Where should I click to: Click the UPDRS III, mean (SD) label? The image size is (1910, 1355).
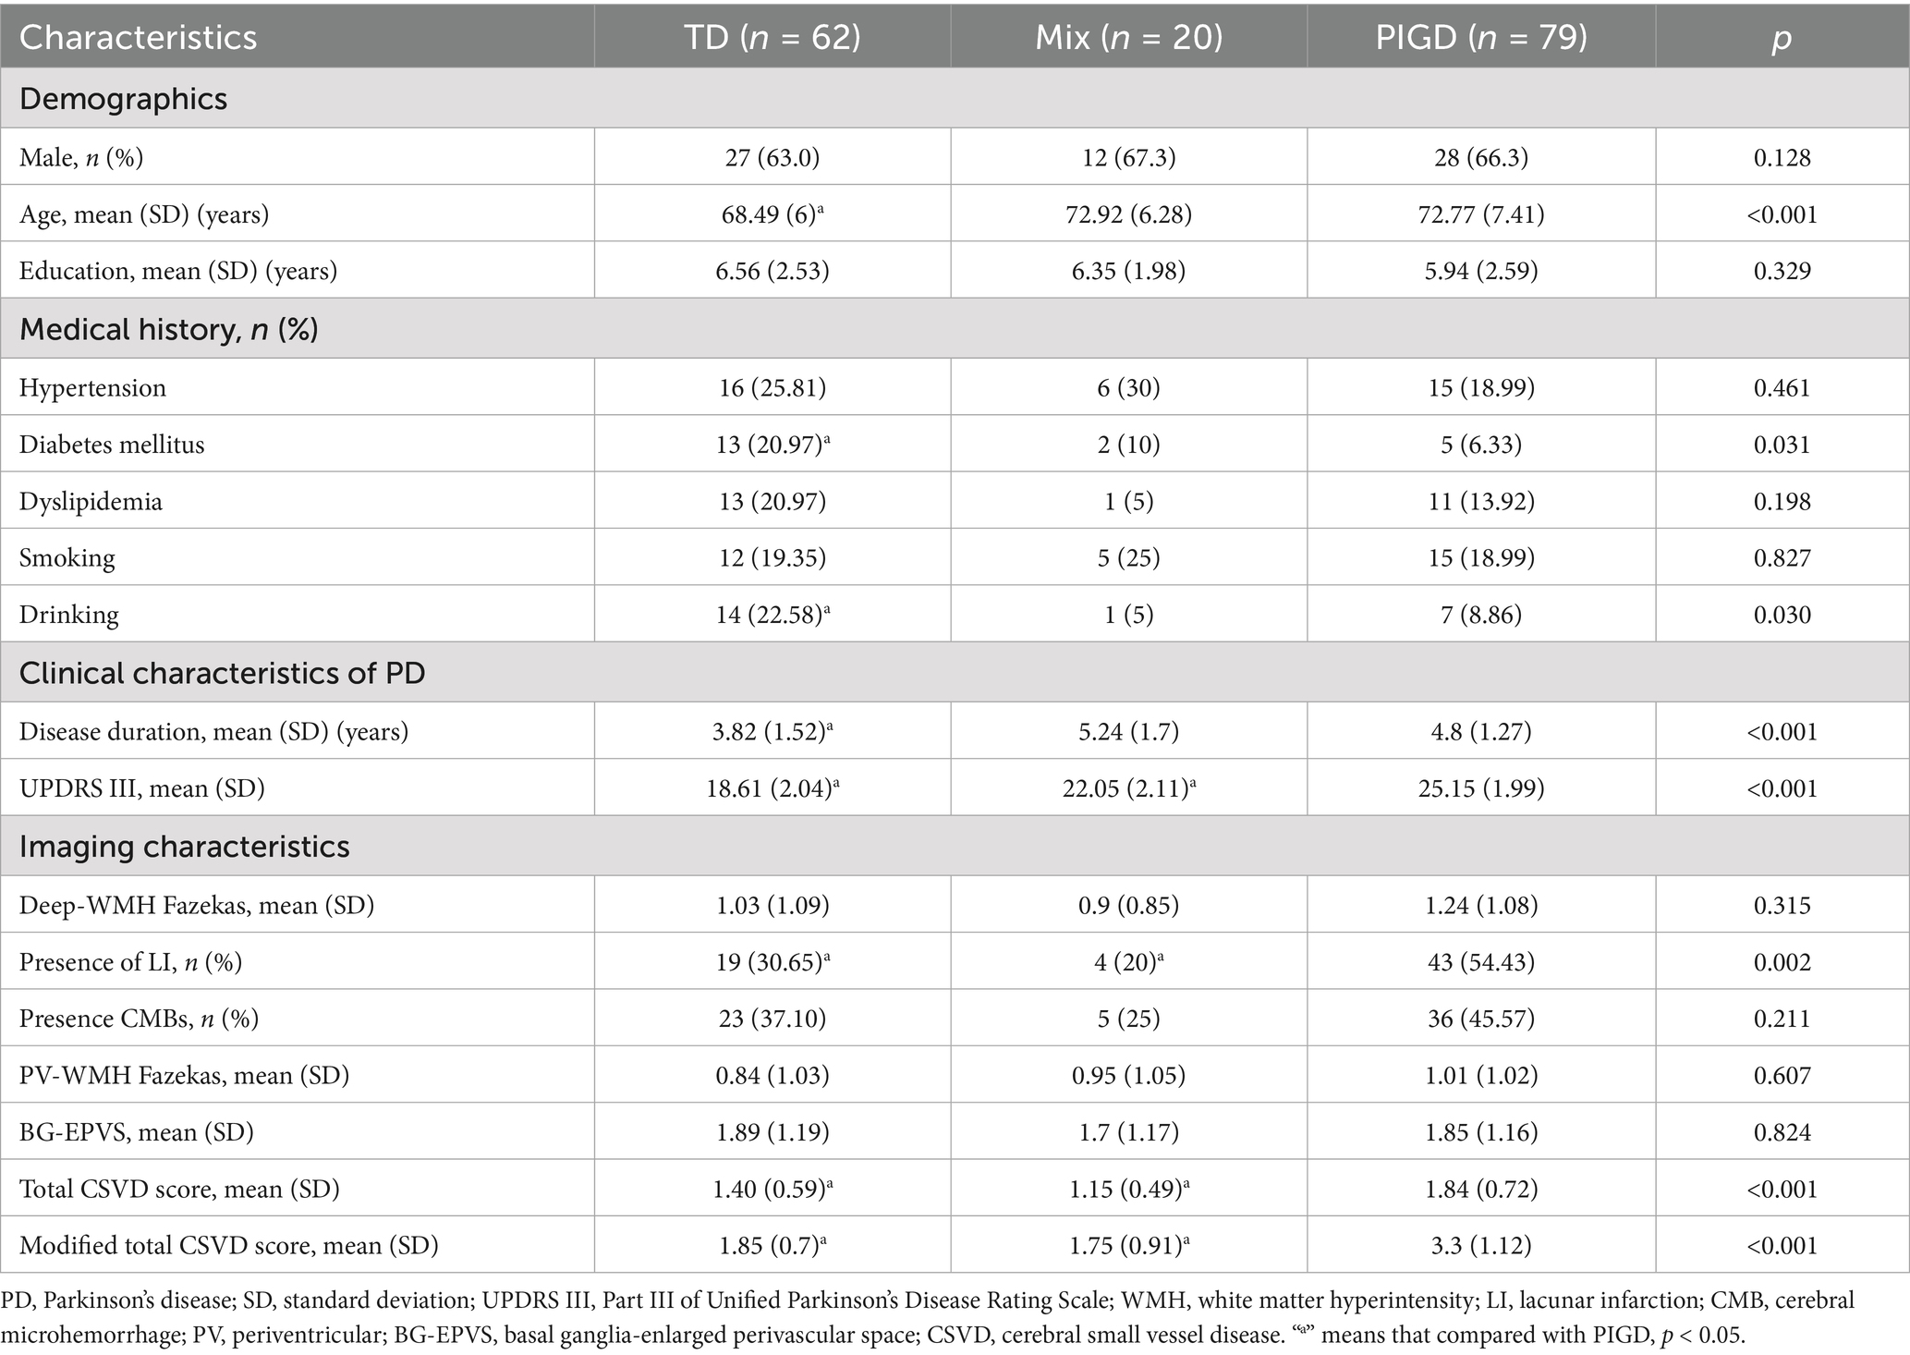(142, 788)
